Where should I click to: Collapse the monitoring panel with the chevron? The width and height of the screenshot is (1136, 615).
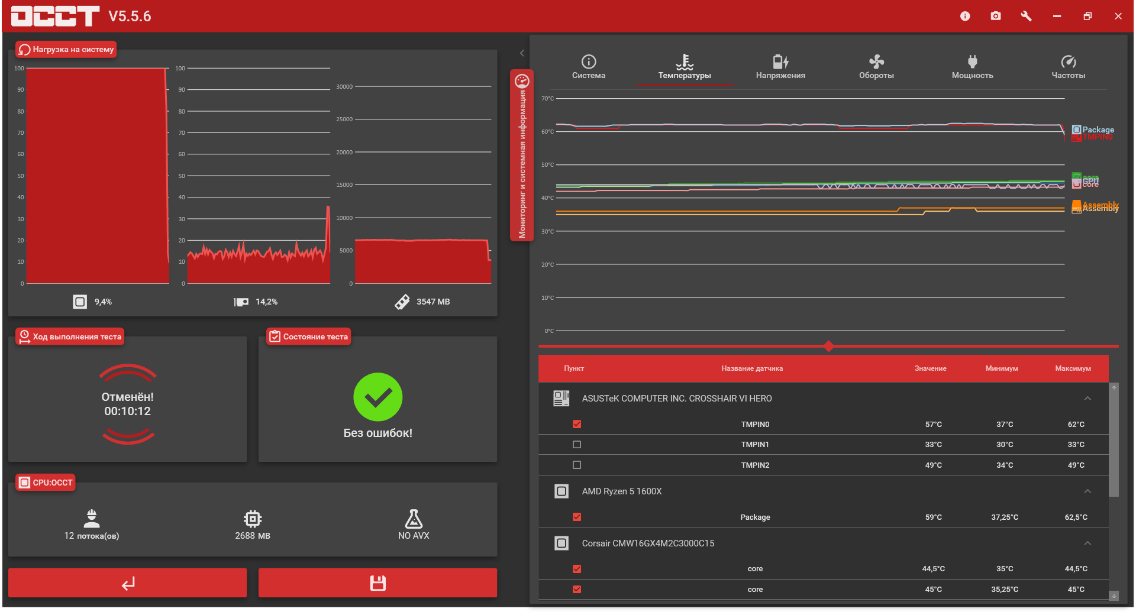click(522, 53)
